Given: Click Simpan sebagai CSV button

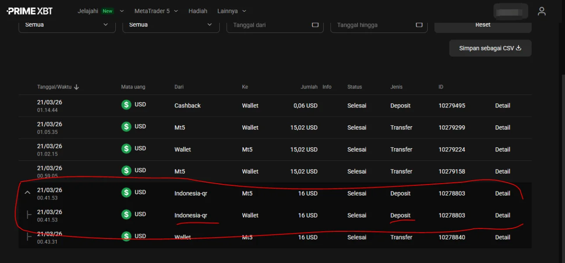Looking at the screenshot, I should tap(490, 48).
